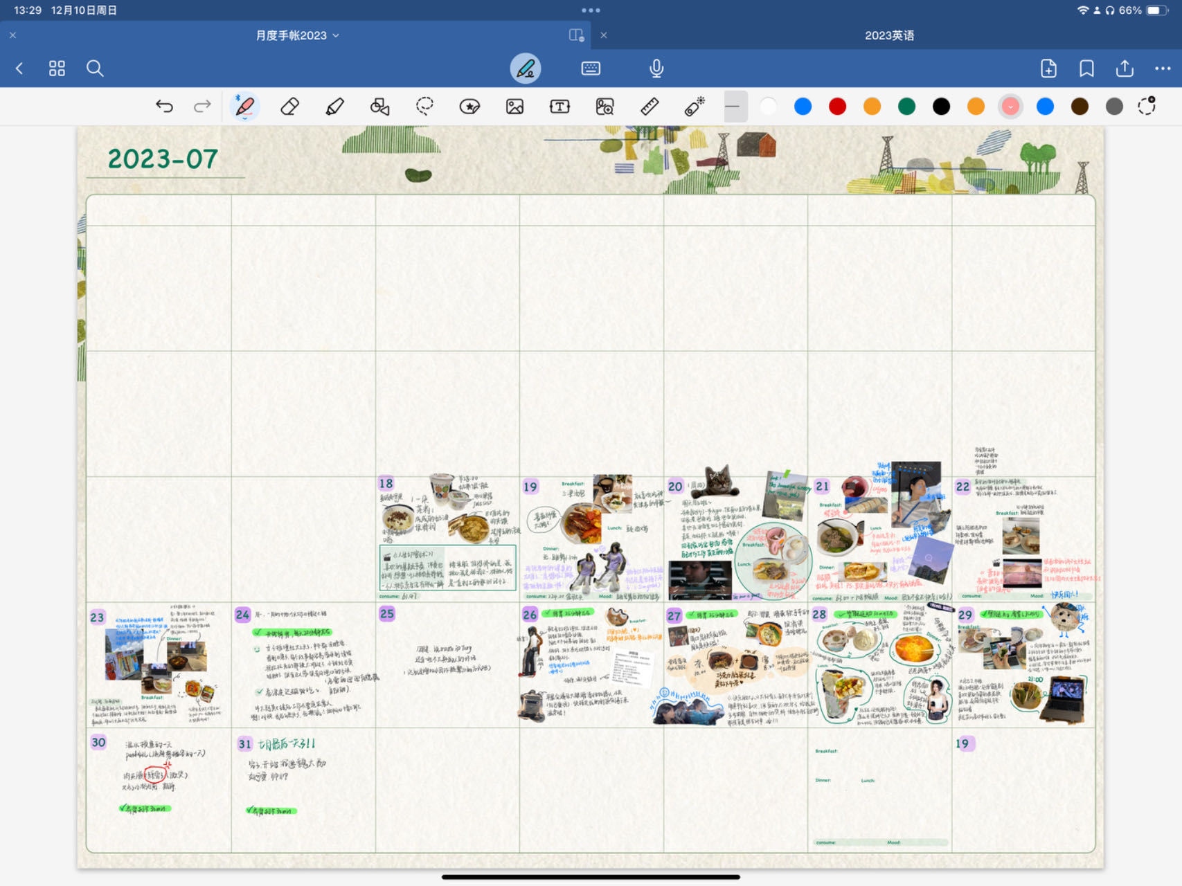Image resolution: width=1182 pixels, height=886 pixels.
Task: Select the Pen tool in toolbar
Action: click(244, 107)
